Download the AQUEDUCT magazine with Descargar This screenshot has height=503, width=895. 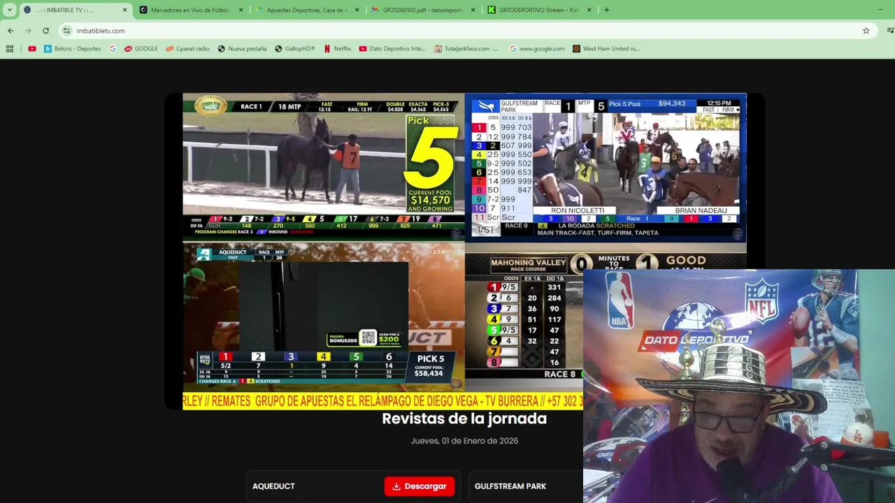420,486
